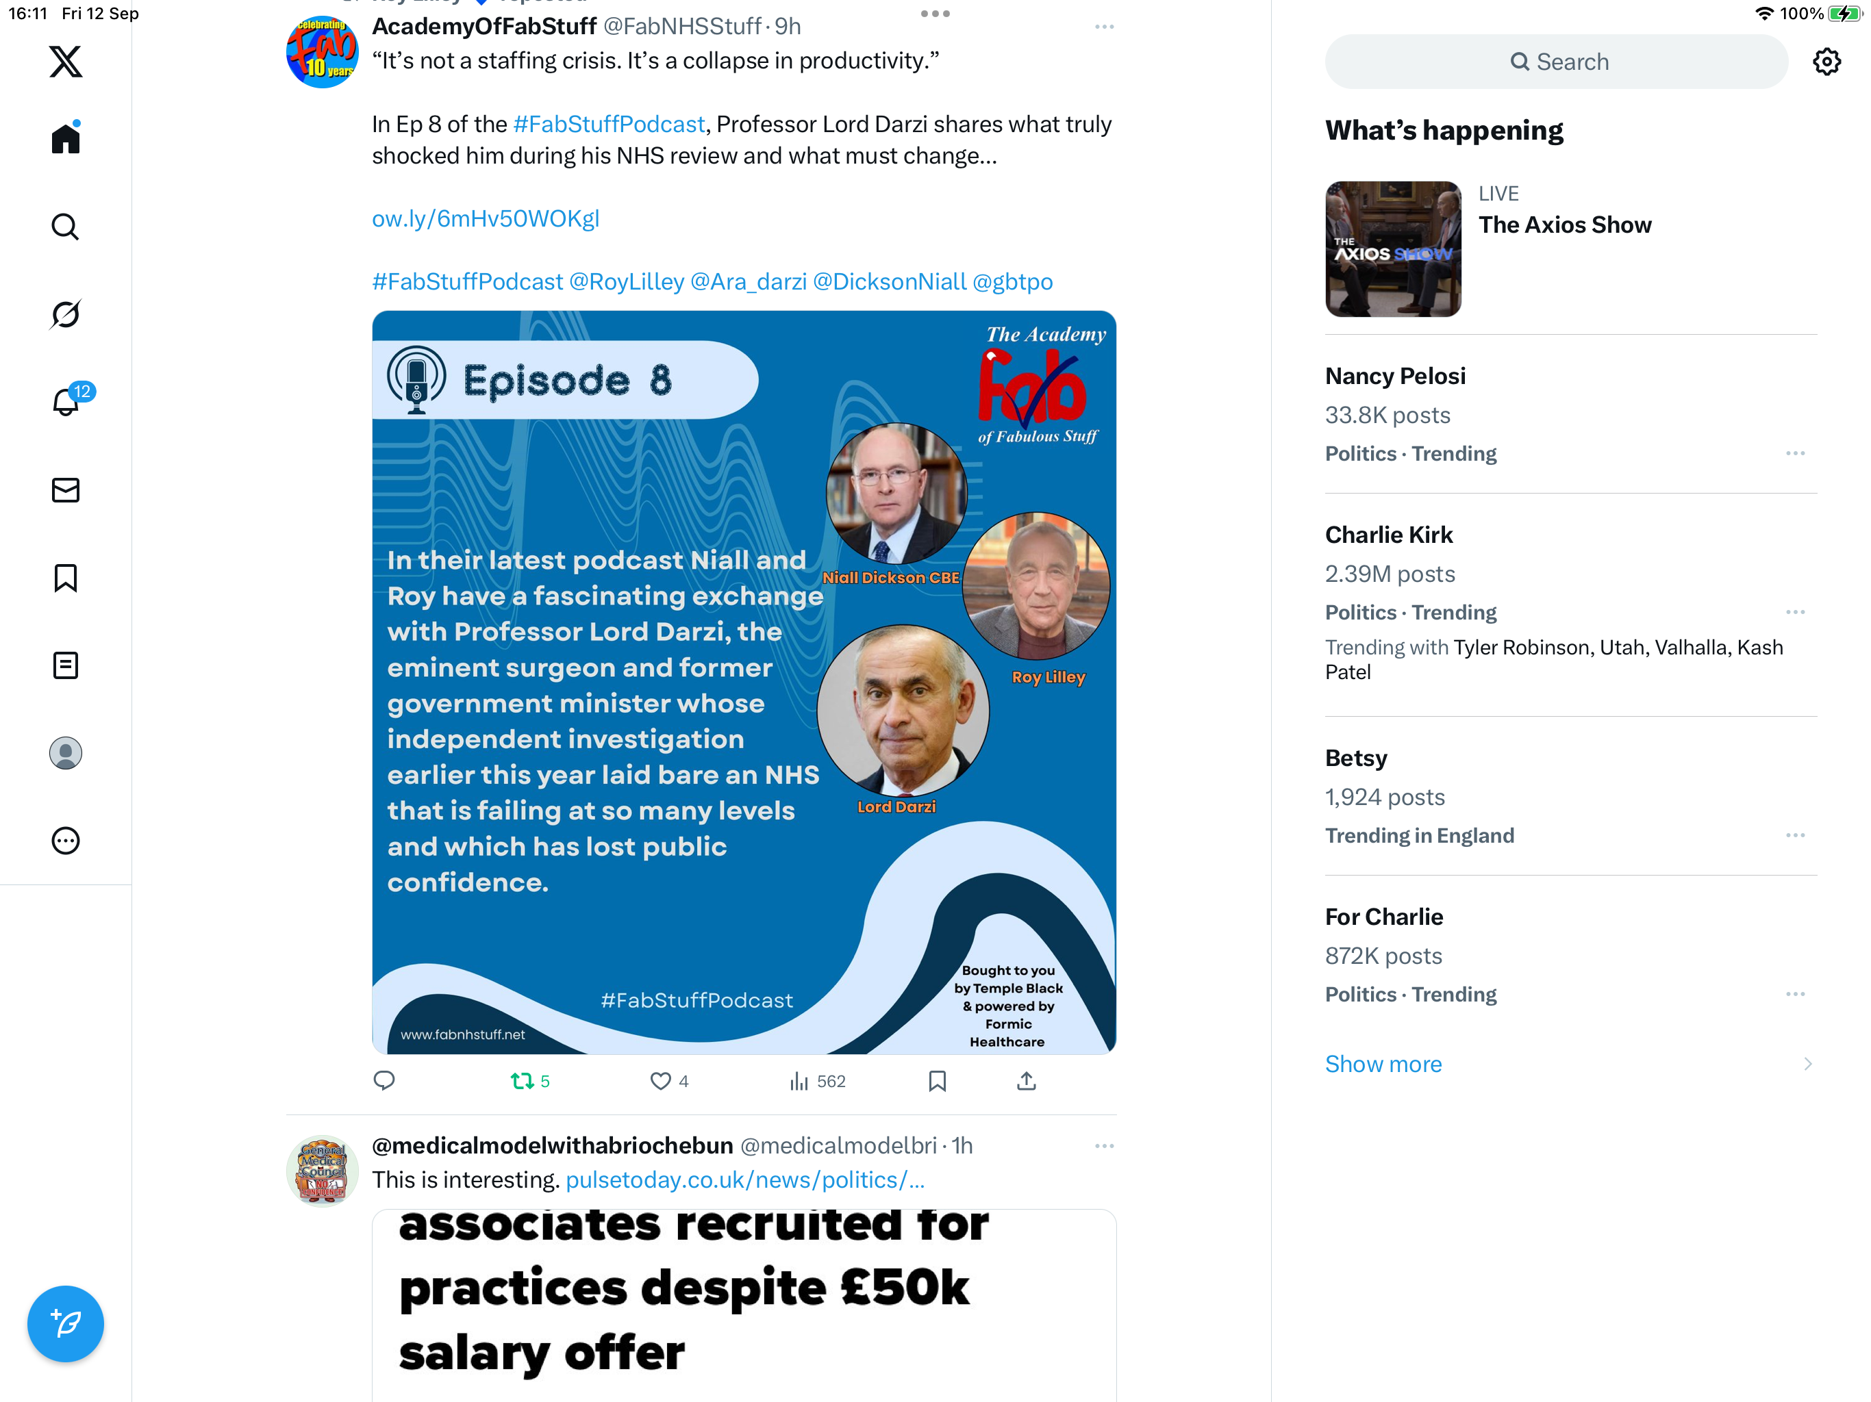Viewport: 1871px width, 1402px height.
Task: Open more options for Nancy Pelosi trend
Action: (x=1795, y=453)
